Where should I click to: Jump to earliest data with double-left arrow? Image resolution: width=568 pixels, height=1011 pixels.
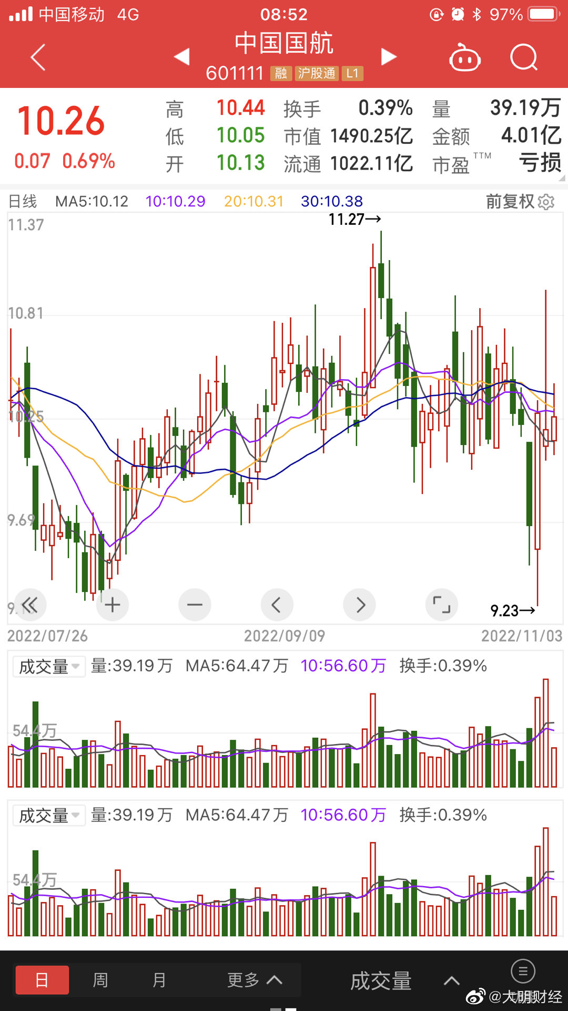pyautogui.click(x=30, y=605)
